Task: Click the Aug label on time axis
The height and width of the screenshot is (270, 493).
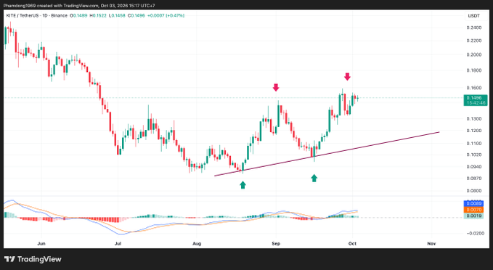Action: [x=197, y=244]
